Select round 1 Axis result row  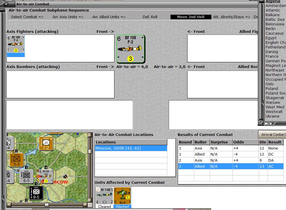231,148
